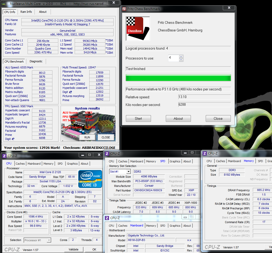Click the Mem read 14942 Mb/s value
The image size is (272, 253).
[90, 49]
